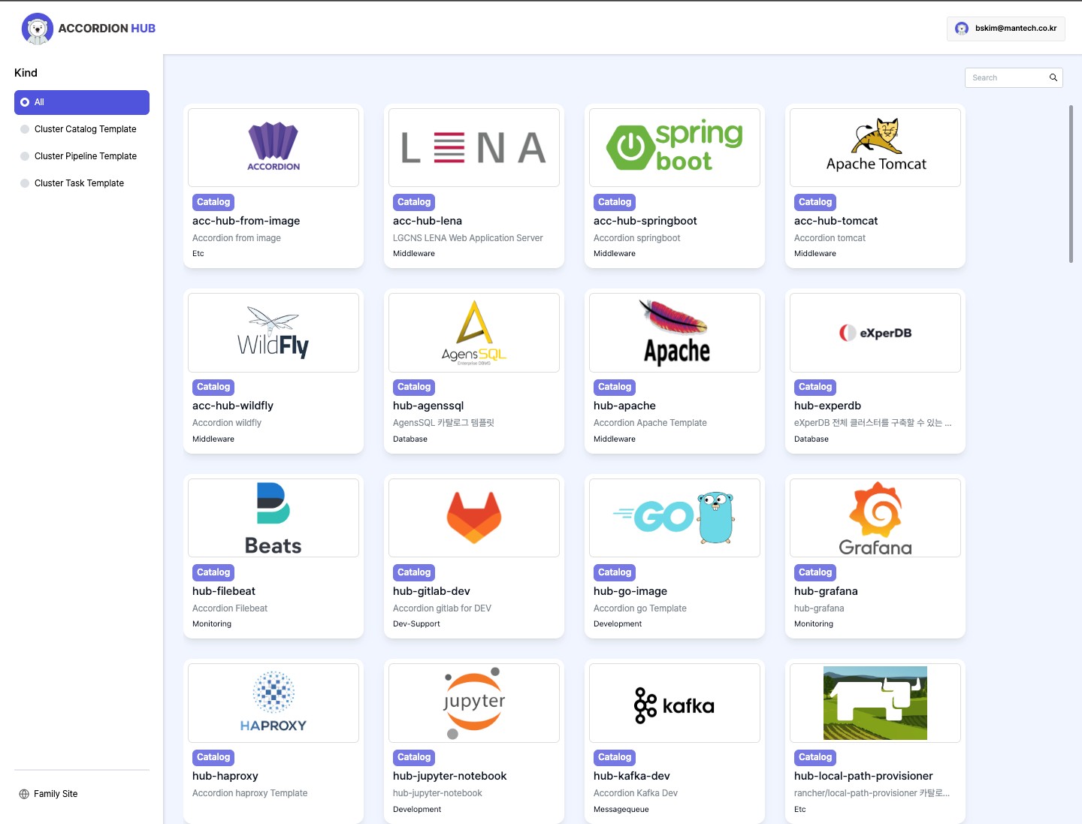The height and width of the screenshot is (824, 1082).
Task: Click the eXperDB logo
Action: tap(875, 333)
